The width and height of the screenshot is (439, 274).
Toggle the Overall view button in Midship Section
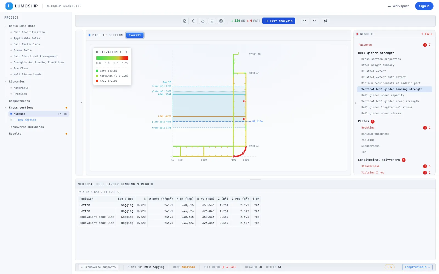pyautogui.click(x=135, y=35)
